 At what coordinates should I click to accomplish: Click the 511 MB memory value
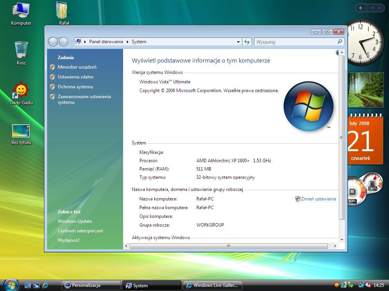(204, 169)
